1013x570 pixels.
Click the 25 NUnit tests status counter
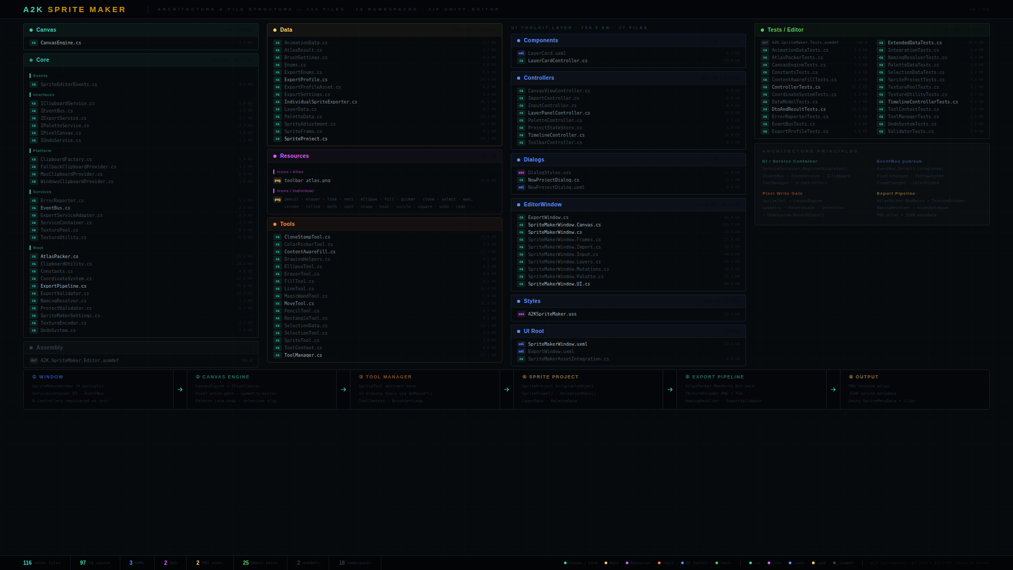tap(260, 563)
